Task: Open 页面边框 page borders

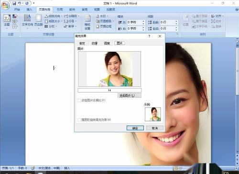Action: click(x=104, y=26)
